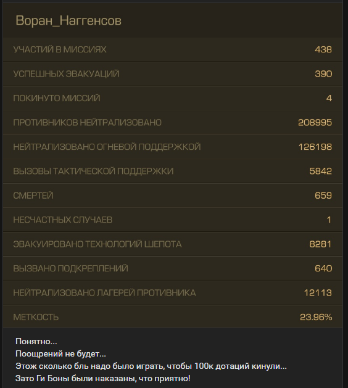Select the УЧАСТИЙ В МИССИЯХ row

click(x=173, y=49)
